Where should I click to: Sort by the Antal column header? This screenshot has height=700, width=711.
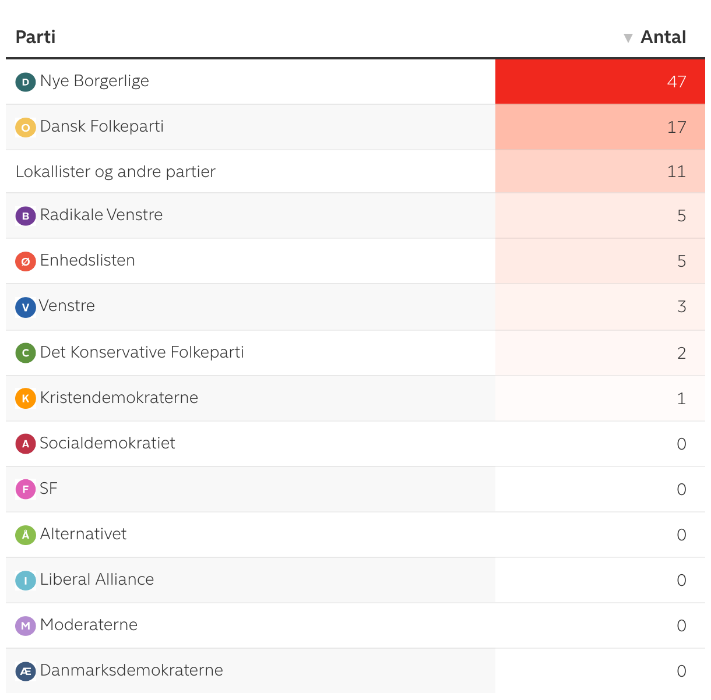(x=663, y=37)
